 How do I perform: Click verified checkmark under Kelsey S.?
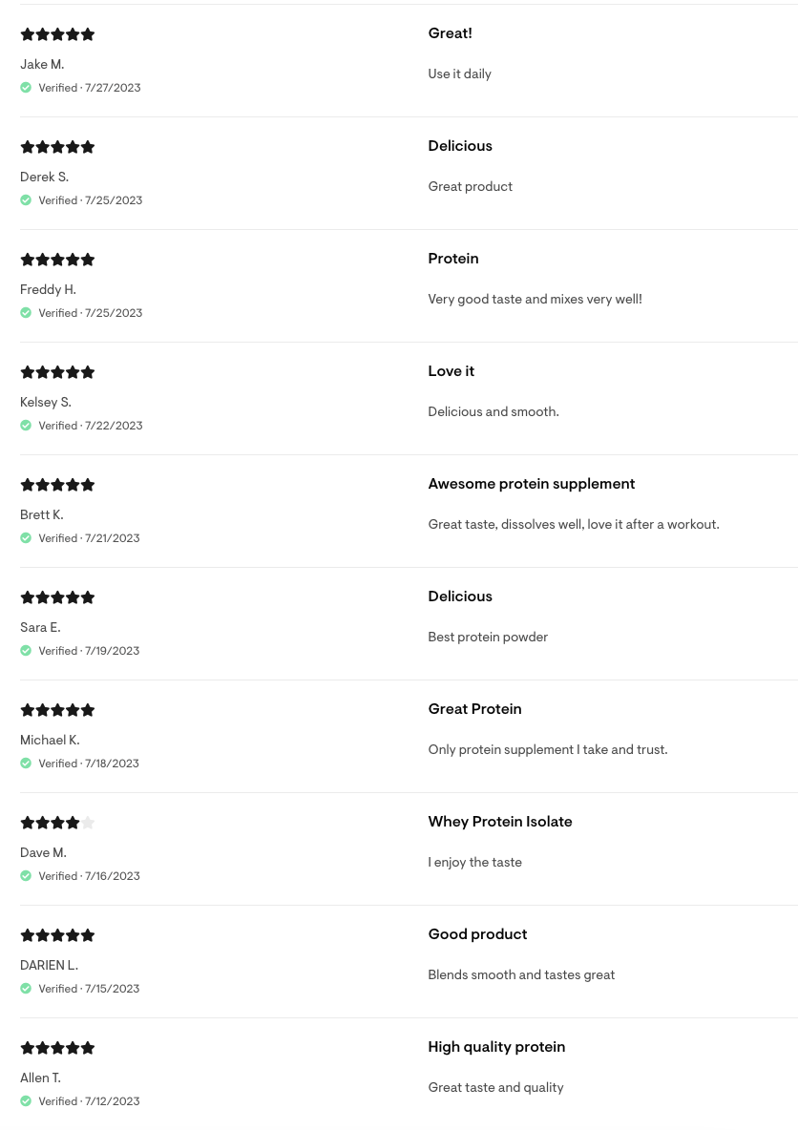(x=26, y=426)
